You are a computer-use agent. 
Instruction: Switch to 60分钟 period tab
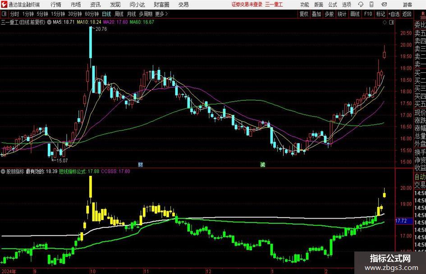click(92, 14)
